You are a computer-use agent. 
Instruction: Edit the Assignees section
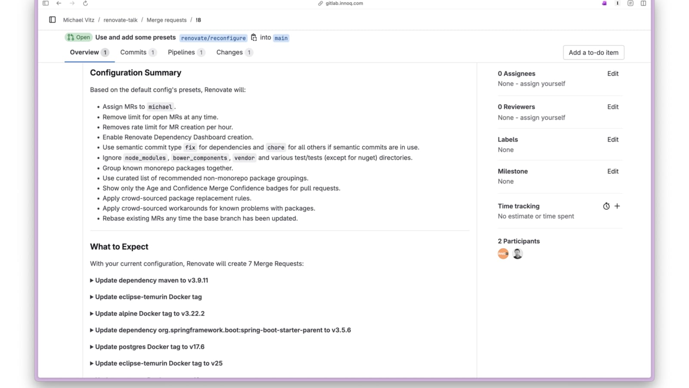613,74
